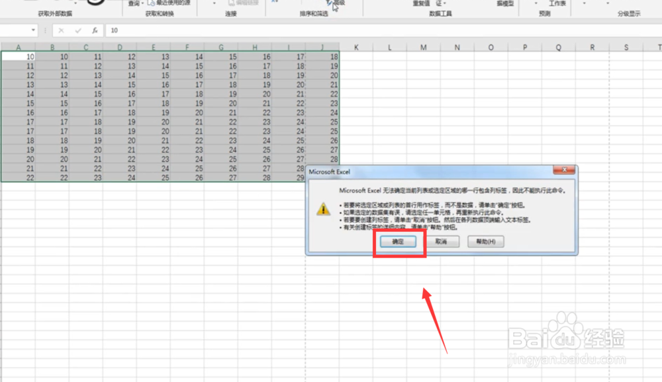Screen dimensions: 662x382
Task: Click the 确定 button in the dialog
Action: (x=398, y=242)
